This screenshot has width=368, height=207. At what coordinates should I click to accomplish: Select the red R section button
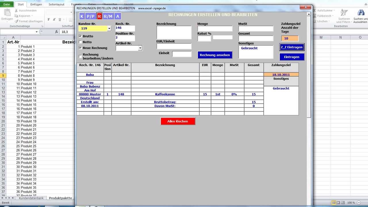tap(99, 16)
